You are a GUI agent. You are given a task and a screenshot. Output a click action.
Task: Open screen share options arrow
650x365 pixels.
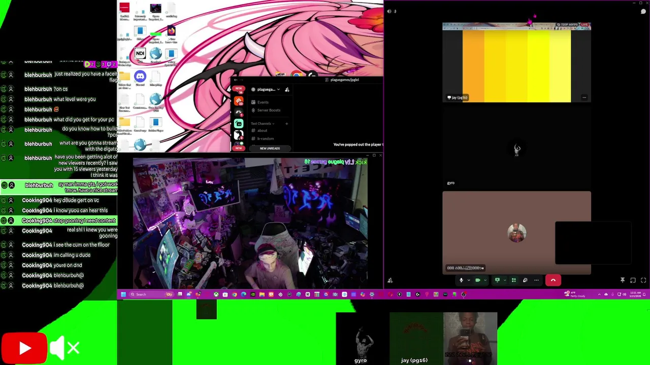[505, 280]
